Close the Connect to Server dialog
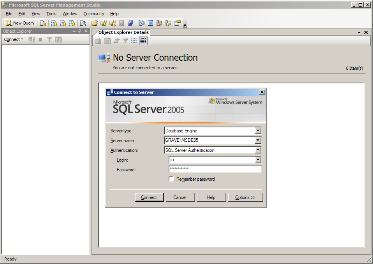373x264 pixels. [x=262, y=92]
